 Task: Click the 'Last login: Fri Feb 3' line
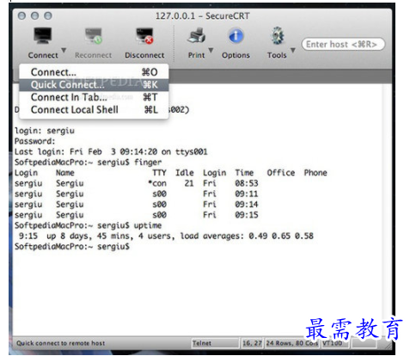pos(111,152)
